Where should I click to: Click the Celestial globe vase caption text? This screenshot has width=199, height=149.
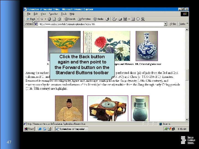148,64
